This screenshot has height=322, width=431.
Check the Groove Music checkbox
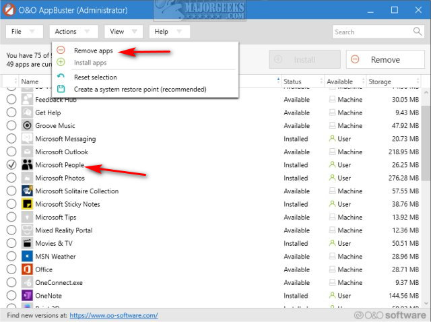11,125
